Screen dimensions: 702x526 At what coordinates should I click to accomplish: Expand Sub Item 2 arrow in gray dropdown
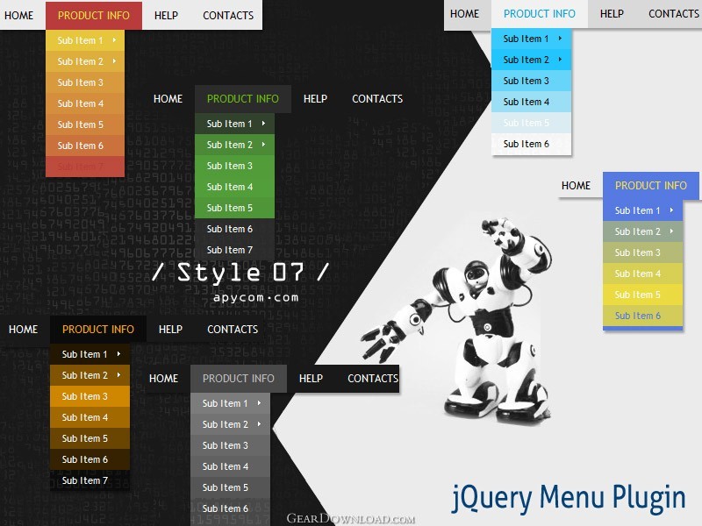[259, 424]
